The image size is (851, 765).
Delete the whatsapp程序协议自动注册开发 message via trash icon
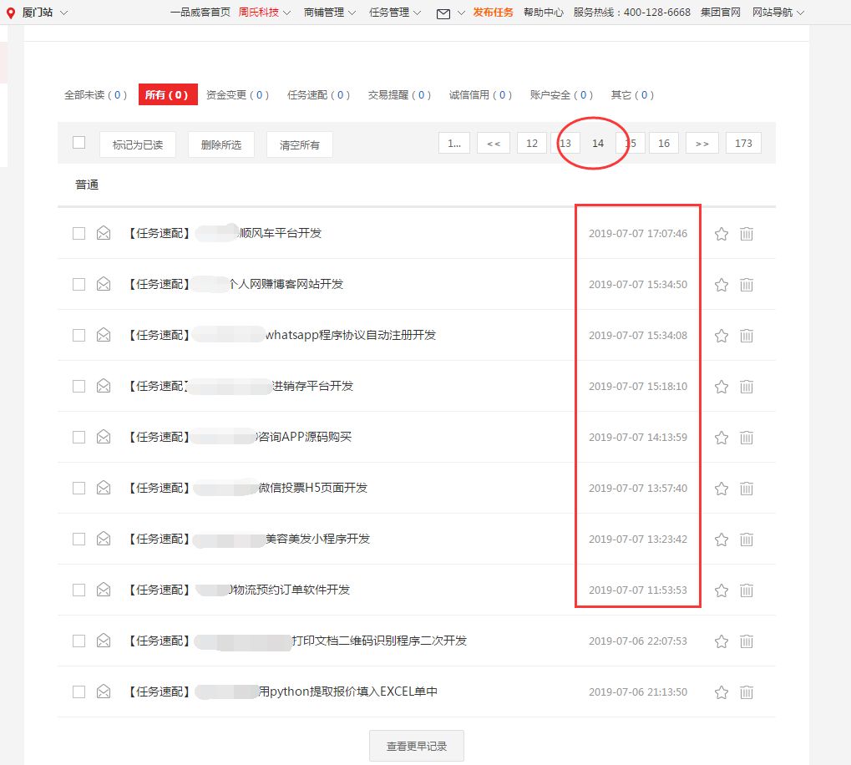(746, 335)
